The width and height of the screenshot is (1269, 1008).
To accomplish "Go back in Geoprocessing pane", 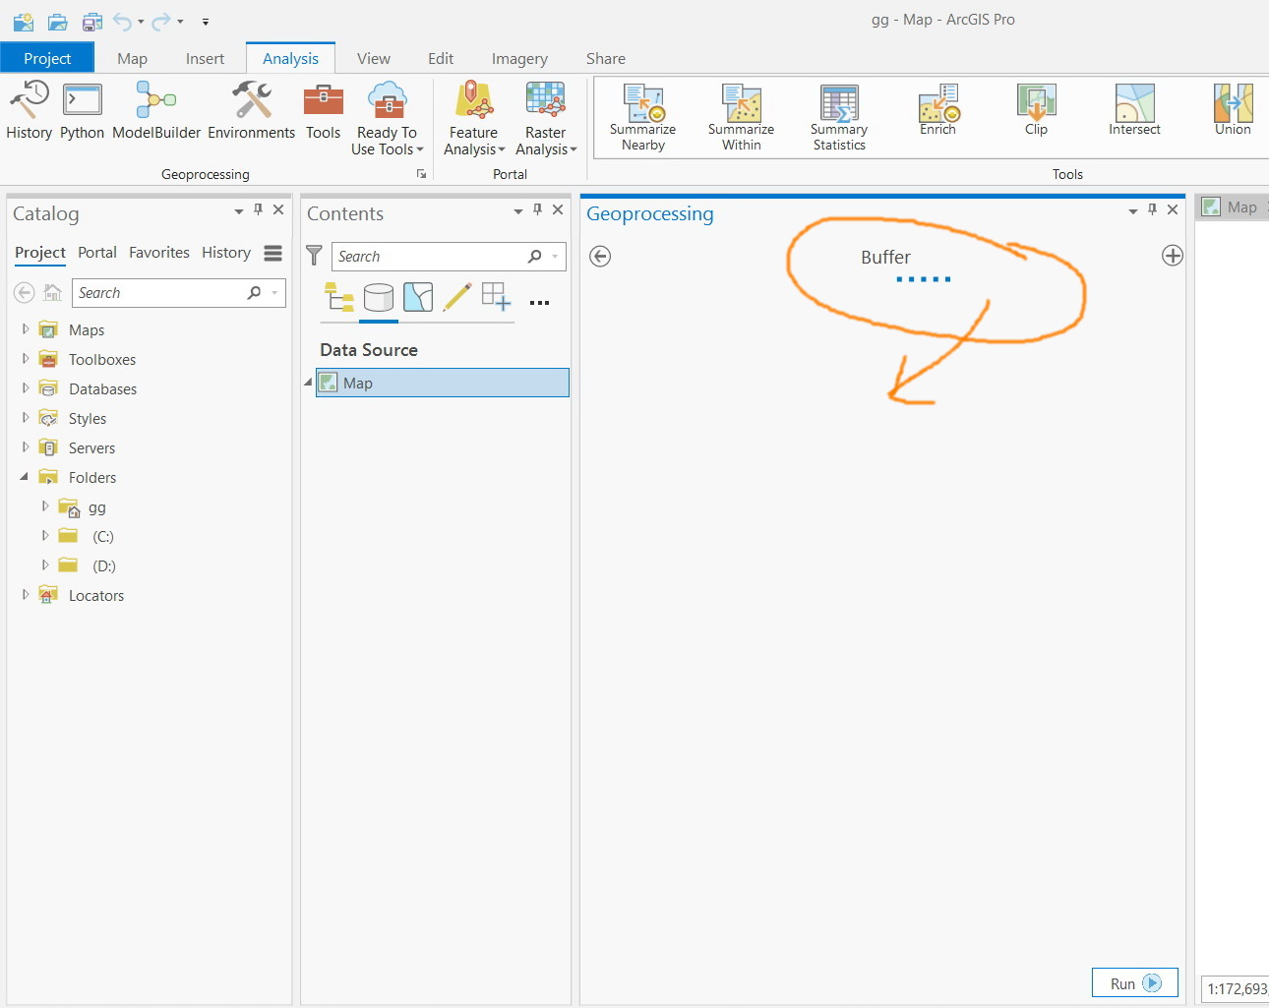I will 600,257.
